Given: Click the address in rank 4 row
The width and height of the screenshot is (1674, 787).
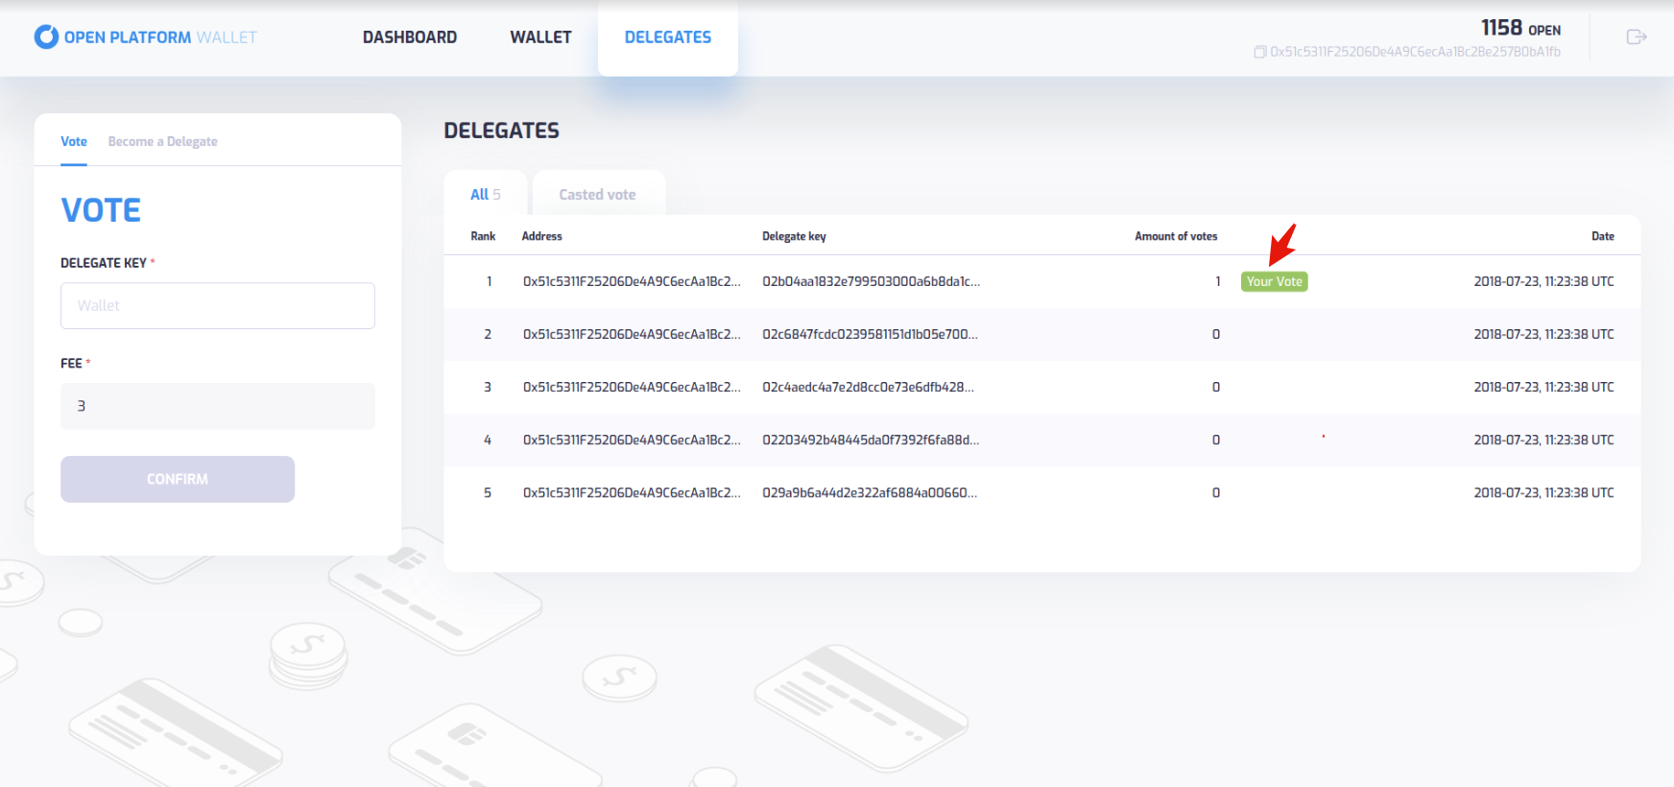Looking at the screenshot, I should (x=632, y=440).
